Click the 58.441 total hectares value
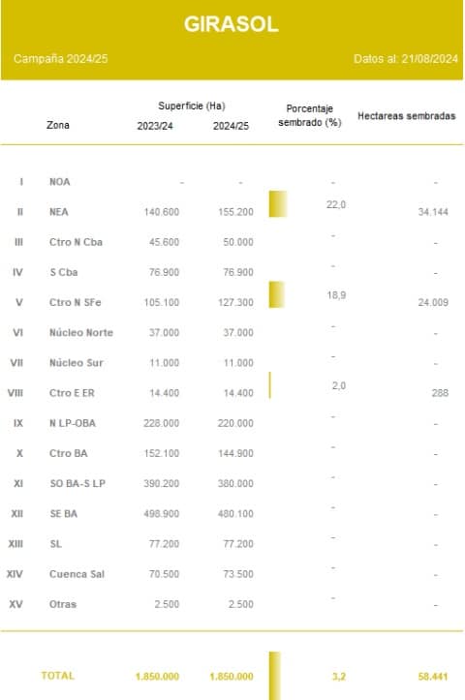Viewport: 465px width, 700px height. (x=433, y=677)
